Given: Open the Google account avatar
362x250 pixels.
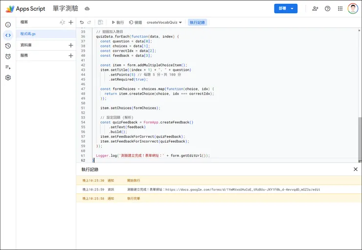Looking at the screenshot, I should pyautogui.click(x=353, y=9).
